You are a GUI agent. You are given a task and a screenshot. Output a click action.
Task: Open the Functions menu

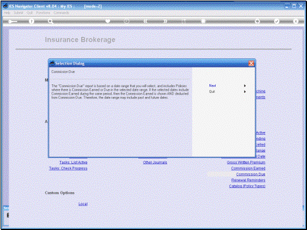43,12
